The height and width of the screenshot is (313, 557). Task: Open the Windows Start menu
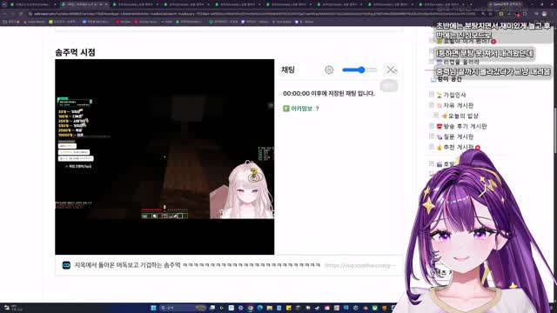(x=153, y=308)
